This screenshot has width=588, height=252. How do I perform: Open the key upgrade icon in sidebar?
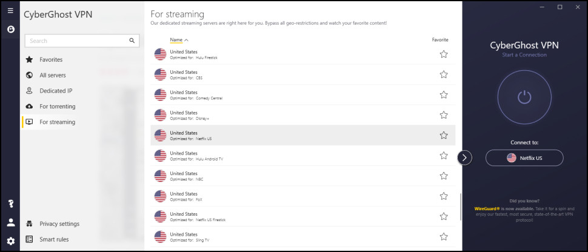[10, 204]
